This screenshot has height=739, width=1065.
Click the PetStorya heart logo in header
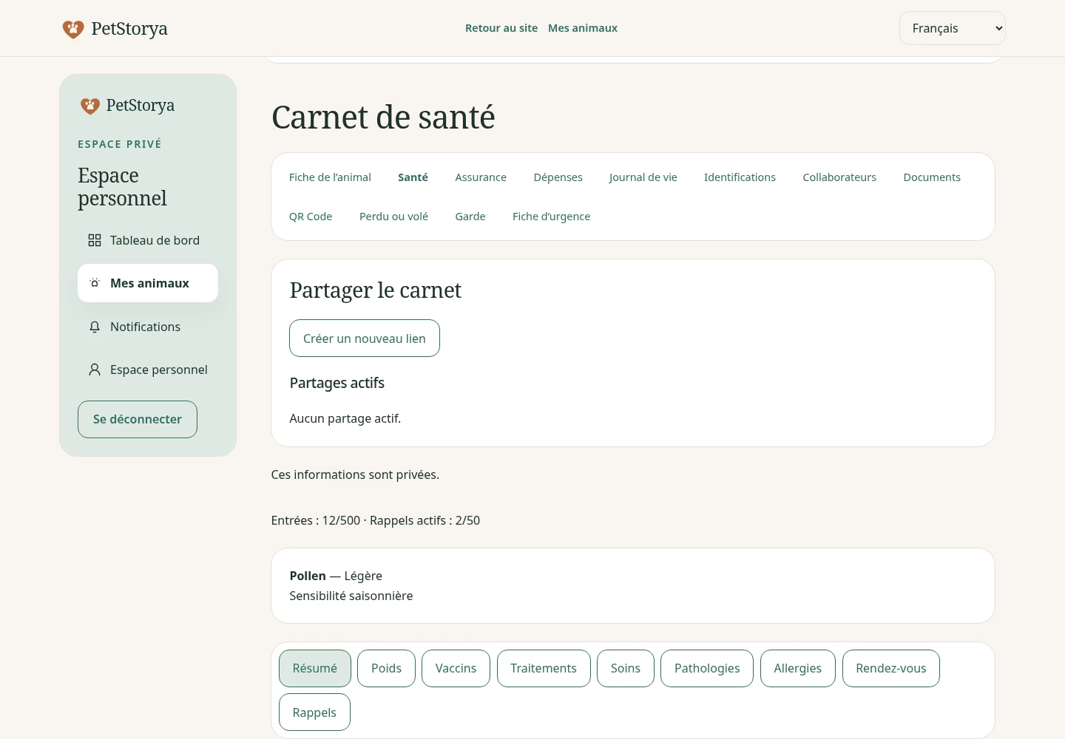[73, 29]
